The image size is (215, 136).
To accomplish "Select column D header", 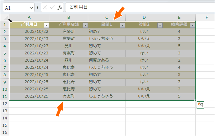I will click(144, 18).
